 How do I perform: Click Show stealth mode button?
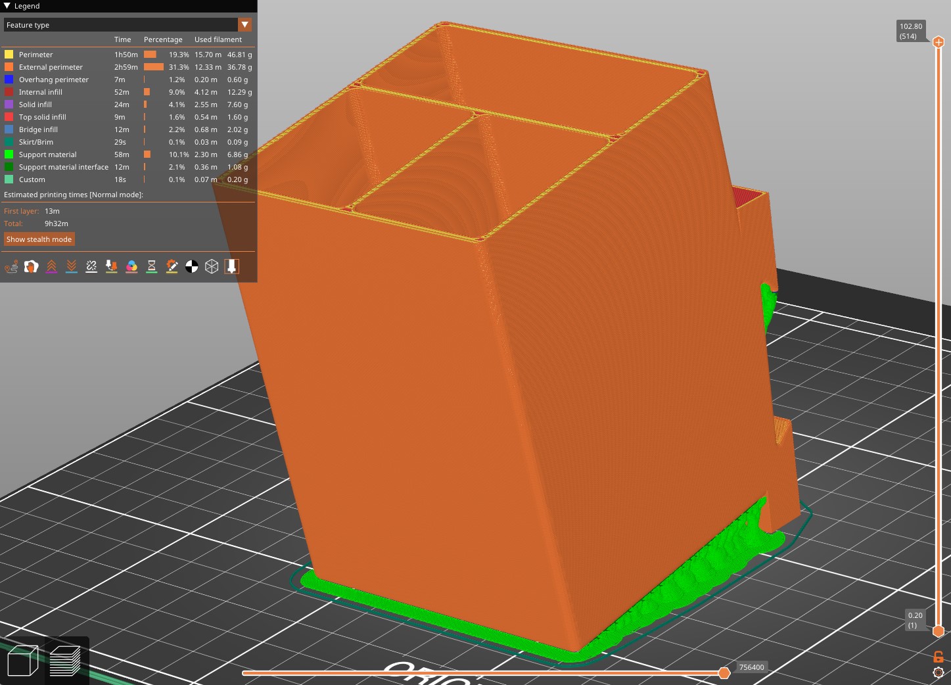coord(39,239)
